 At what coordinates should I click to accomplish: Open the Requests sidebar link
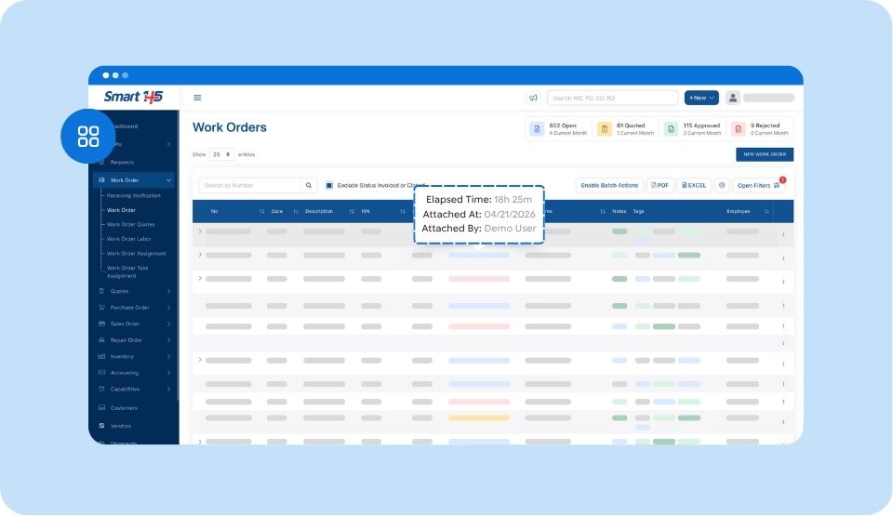pyautogui.click(x=122, y=163)
